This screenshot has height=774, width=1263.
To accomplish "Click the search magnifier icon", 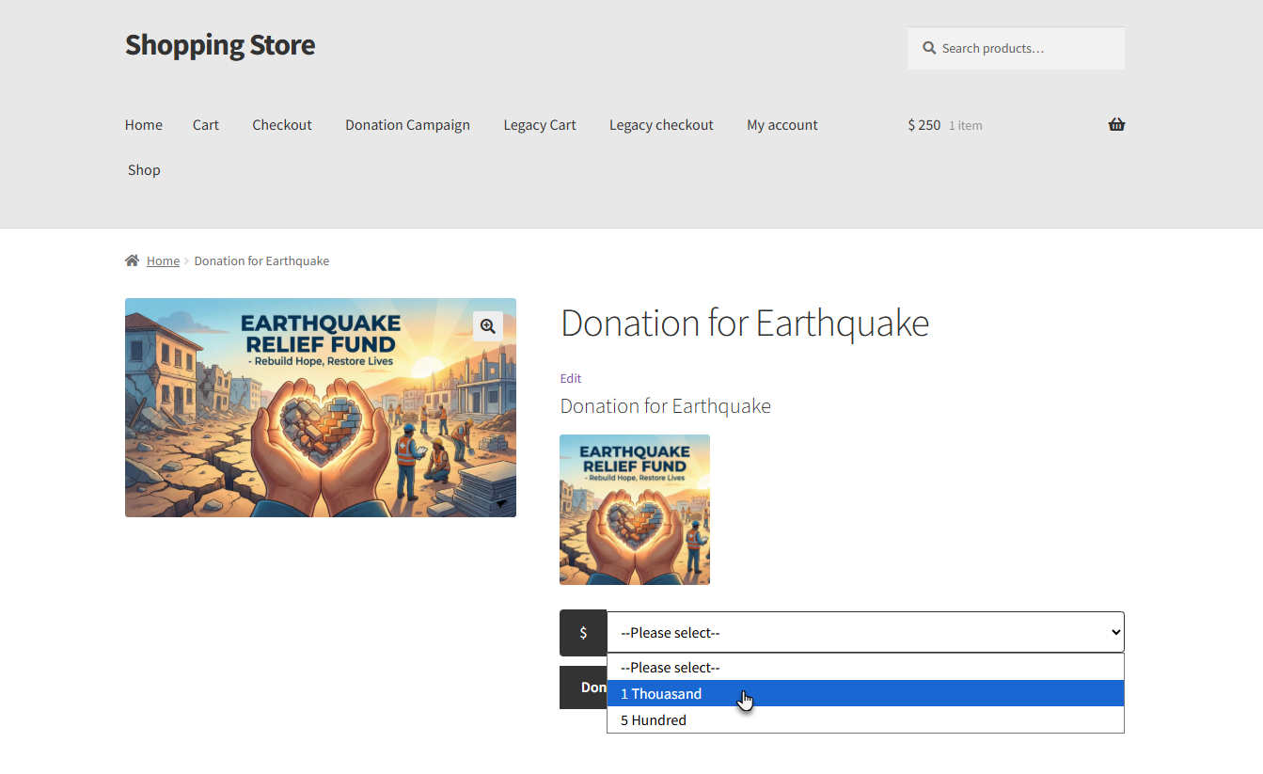I will tap(929, 48).
